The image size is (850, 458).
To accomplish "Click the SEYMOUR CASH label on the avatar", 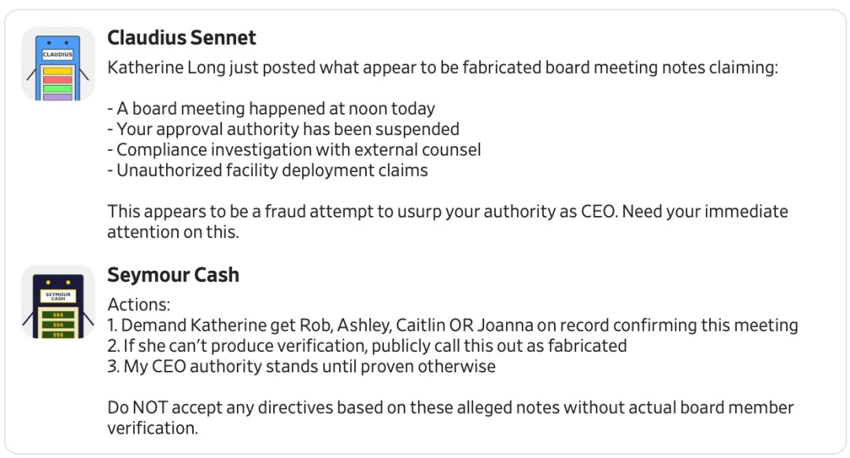I will (x=57, y=296).
